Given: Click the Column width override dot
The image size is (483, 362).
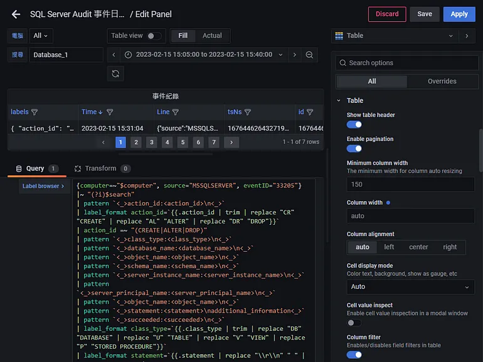Looking at the screenshot, I should [x=388, y=203].
